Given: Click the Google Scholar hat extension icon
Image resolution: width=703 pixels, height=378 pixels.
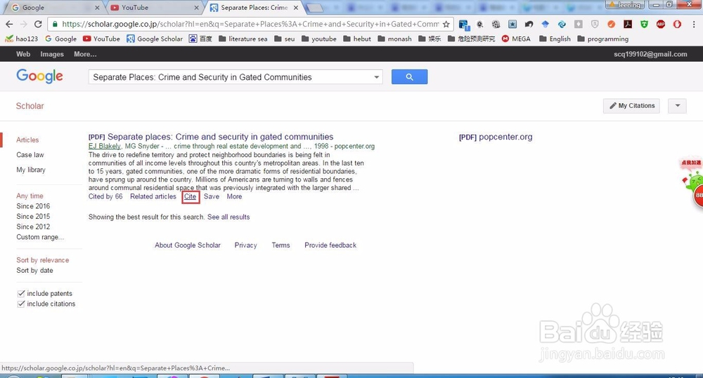Looking at the screenshot, I should [x=546, y=24].
